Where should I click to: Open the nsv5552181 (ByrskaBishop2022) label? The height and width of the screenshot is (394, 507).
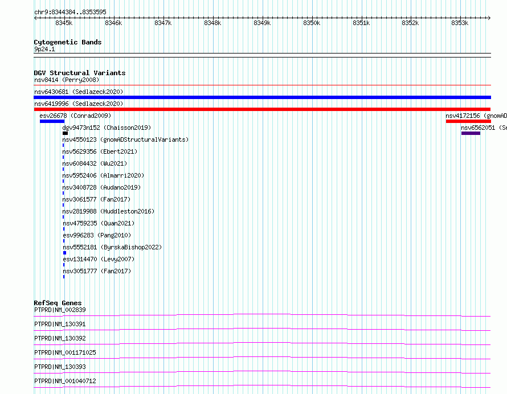coord(112,247)
